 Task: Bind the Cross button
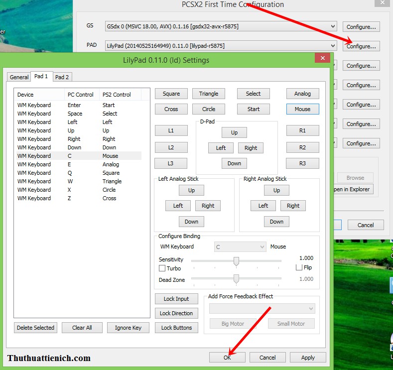(x=171, y=109)
